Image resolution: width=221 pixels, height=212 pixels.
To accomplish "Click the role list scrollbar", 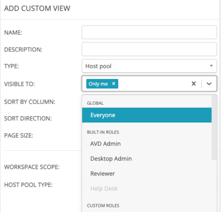I will point(214,127).
